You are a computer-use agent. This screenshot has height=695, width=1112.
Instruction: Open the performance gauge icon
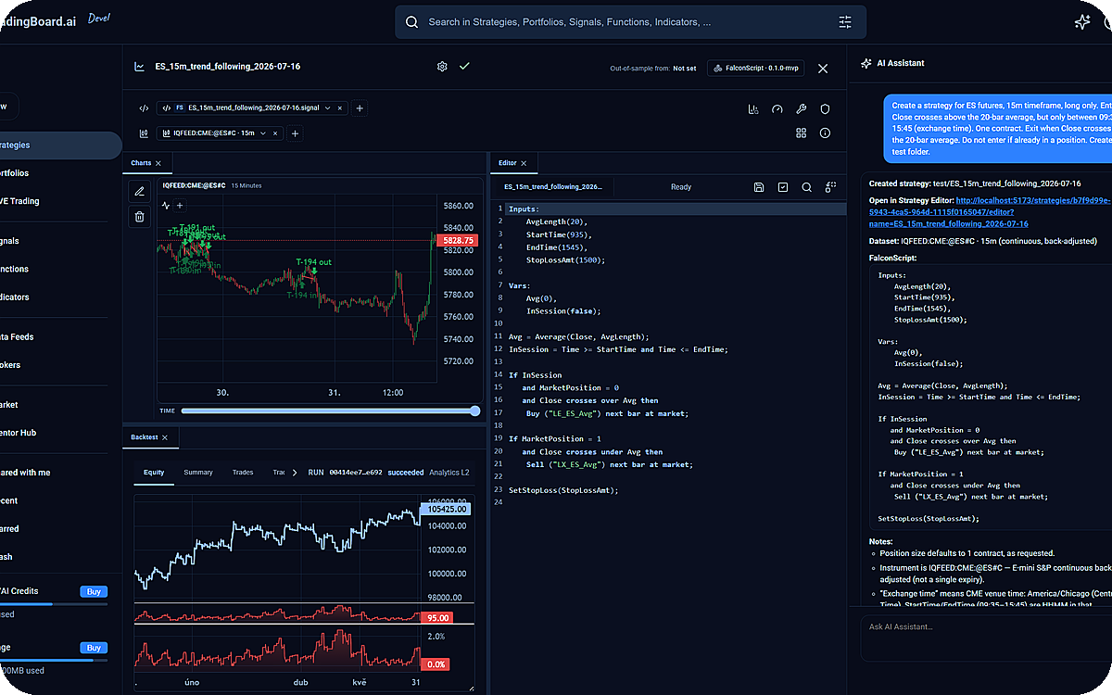tap(777, 108)
